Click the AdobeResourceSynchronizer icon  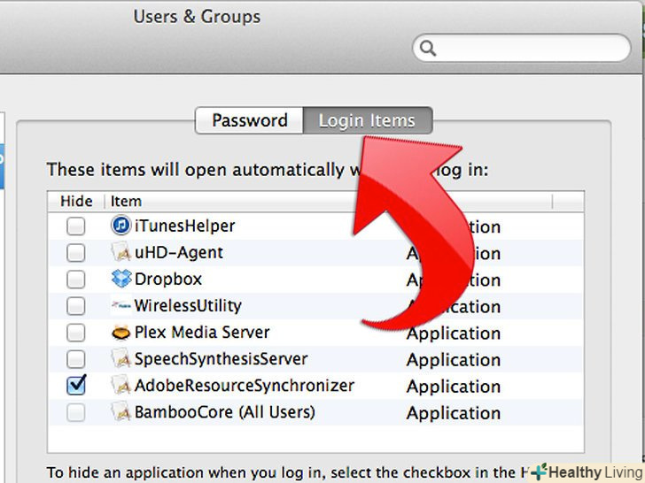coord(121,386)
